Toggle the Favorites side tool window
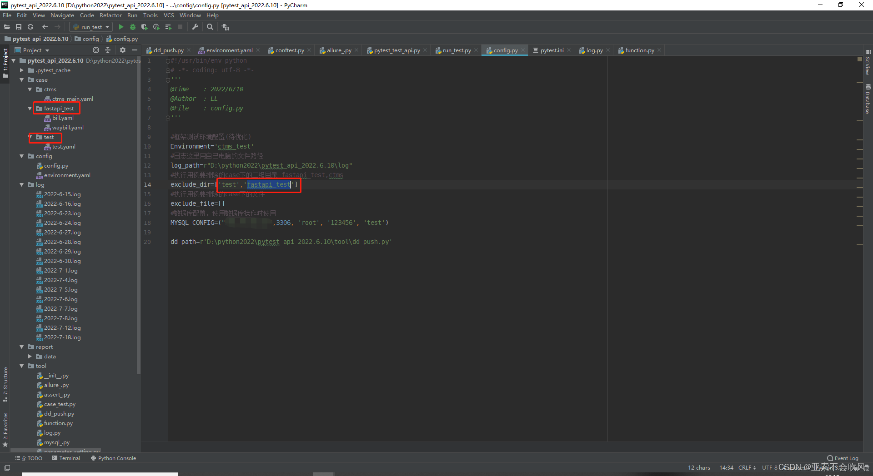 pos(5,430)
